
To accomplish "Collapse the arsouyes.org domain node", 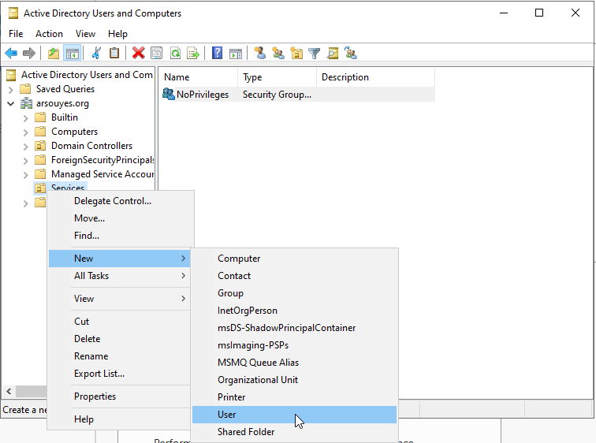I will pos(11,103).
